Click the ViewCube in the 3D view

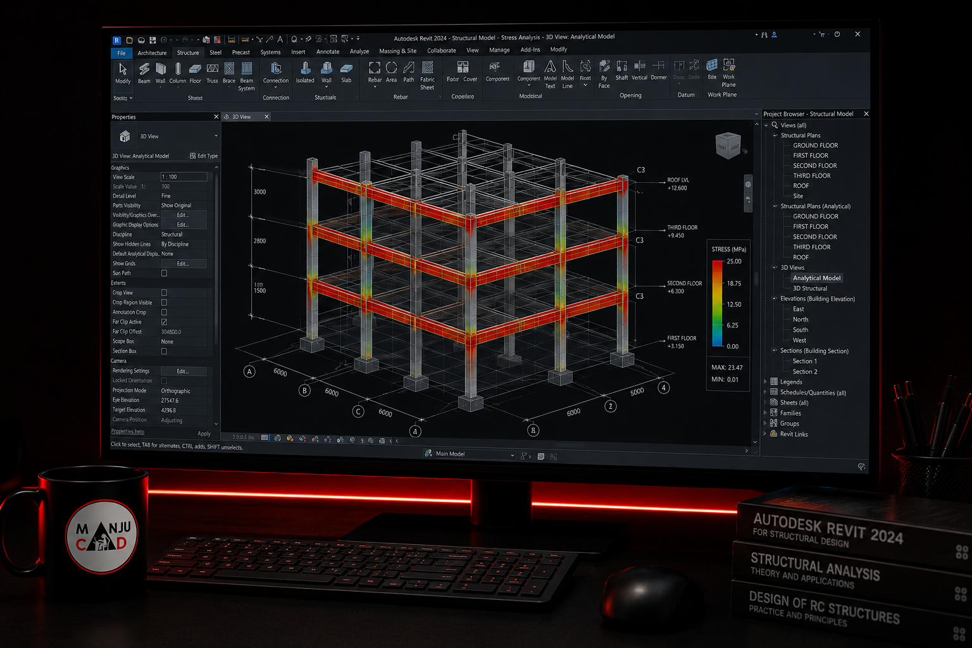click(x=728, y=146)
